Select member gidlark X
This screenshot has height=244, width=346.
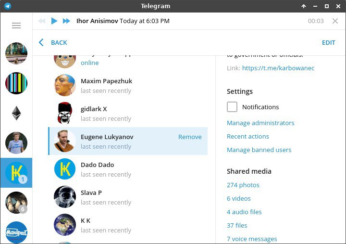pos(128,113)
